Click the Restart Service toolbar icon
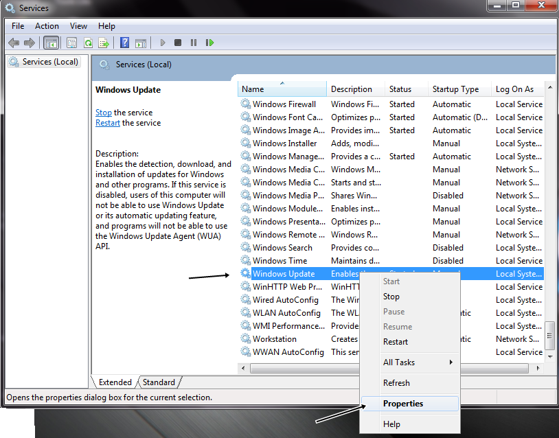The height and width of the screenshot is (438, 559). (209, 43)
